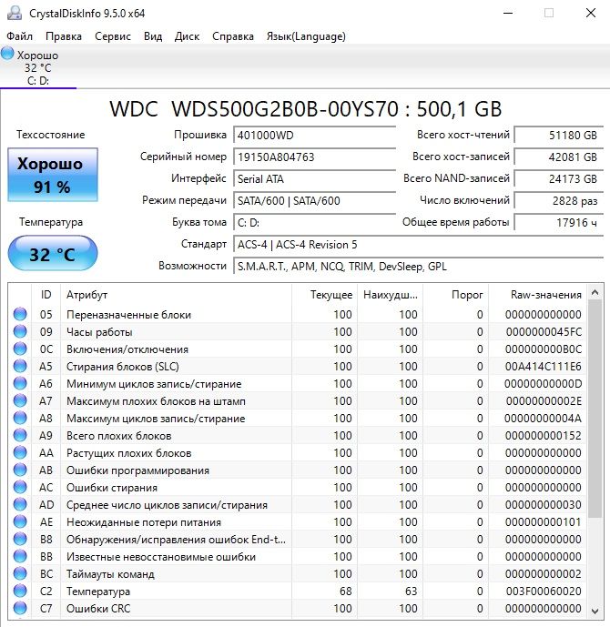Click the status orb for Таймауты команд
The image size is (610, 627).
click(x=20, y=573)
